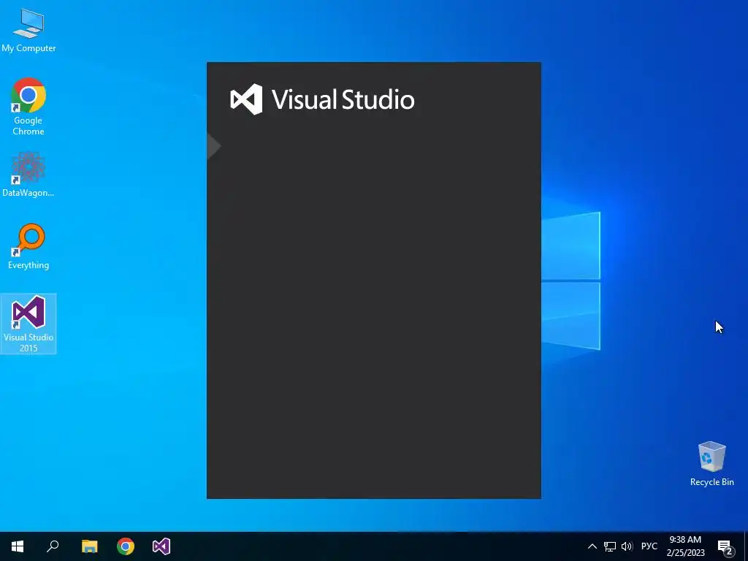Image resolution: width=748 pixels, height=561 pixels.
Task: Click the Visual Studio splash logo
Action: tap(322, 99)
